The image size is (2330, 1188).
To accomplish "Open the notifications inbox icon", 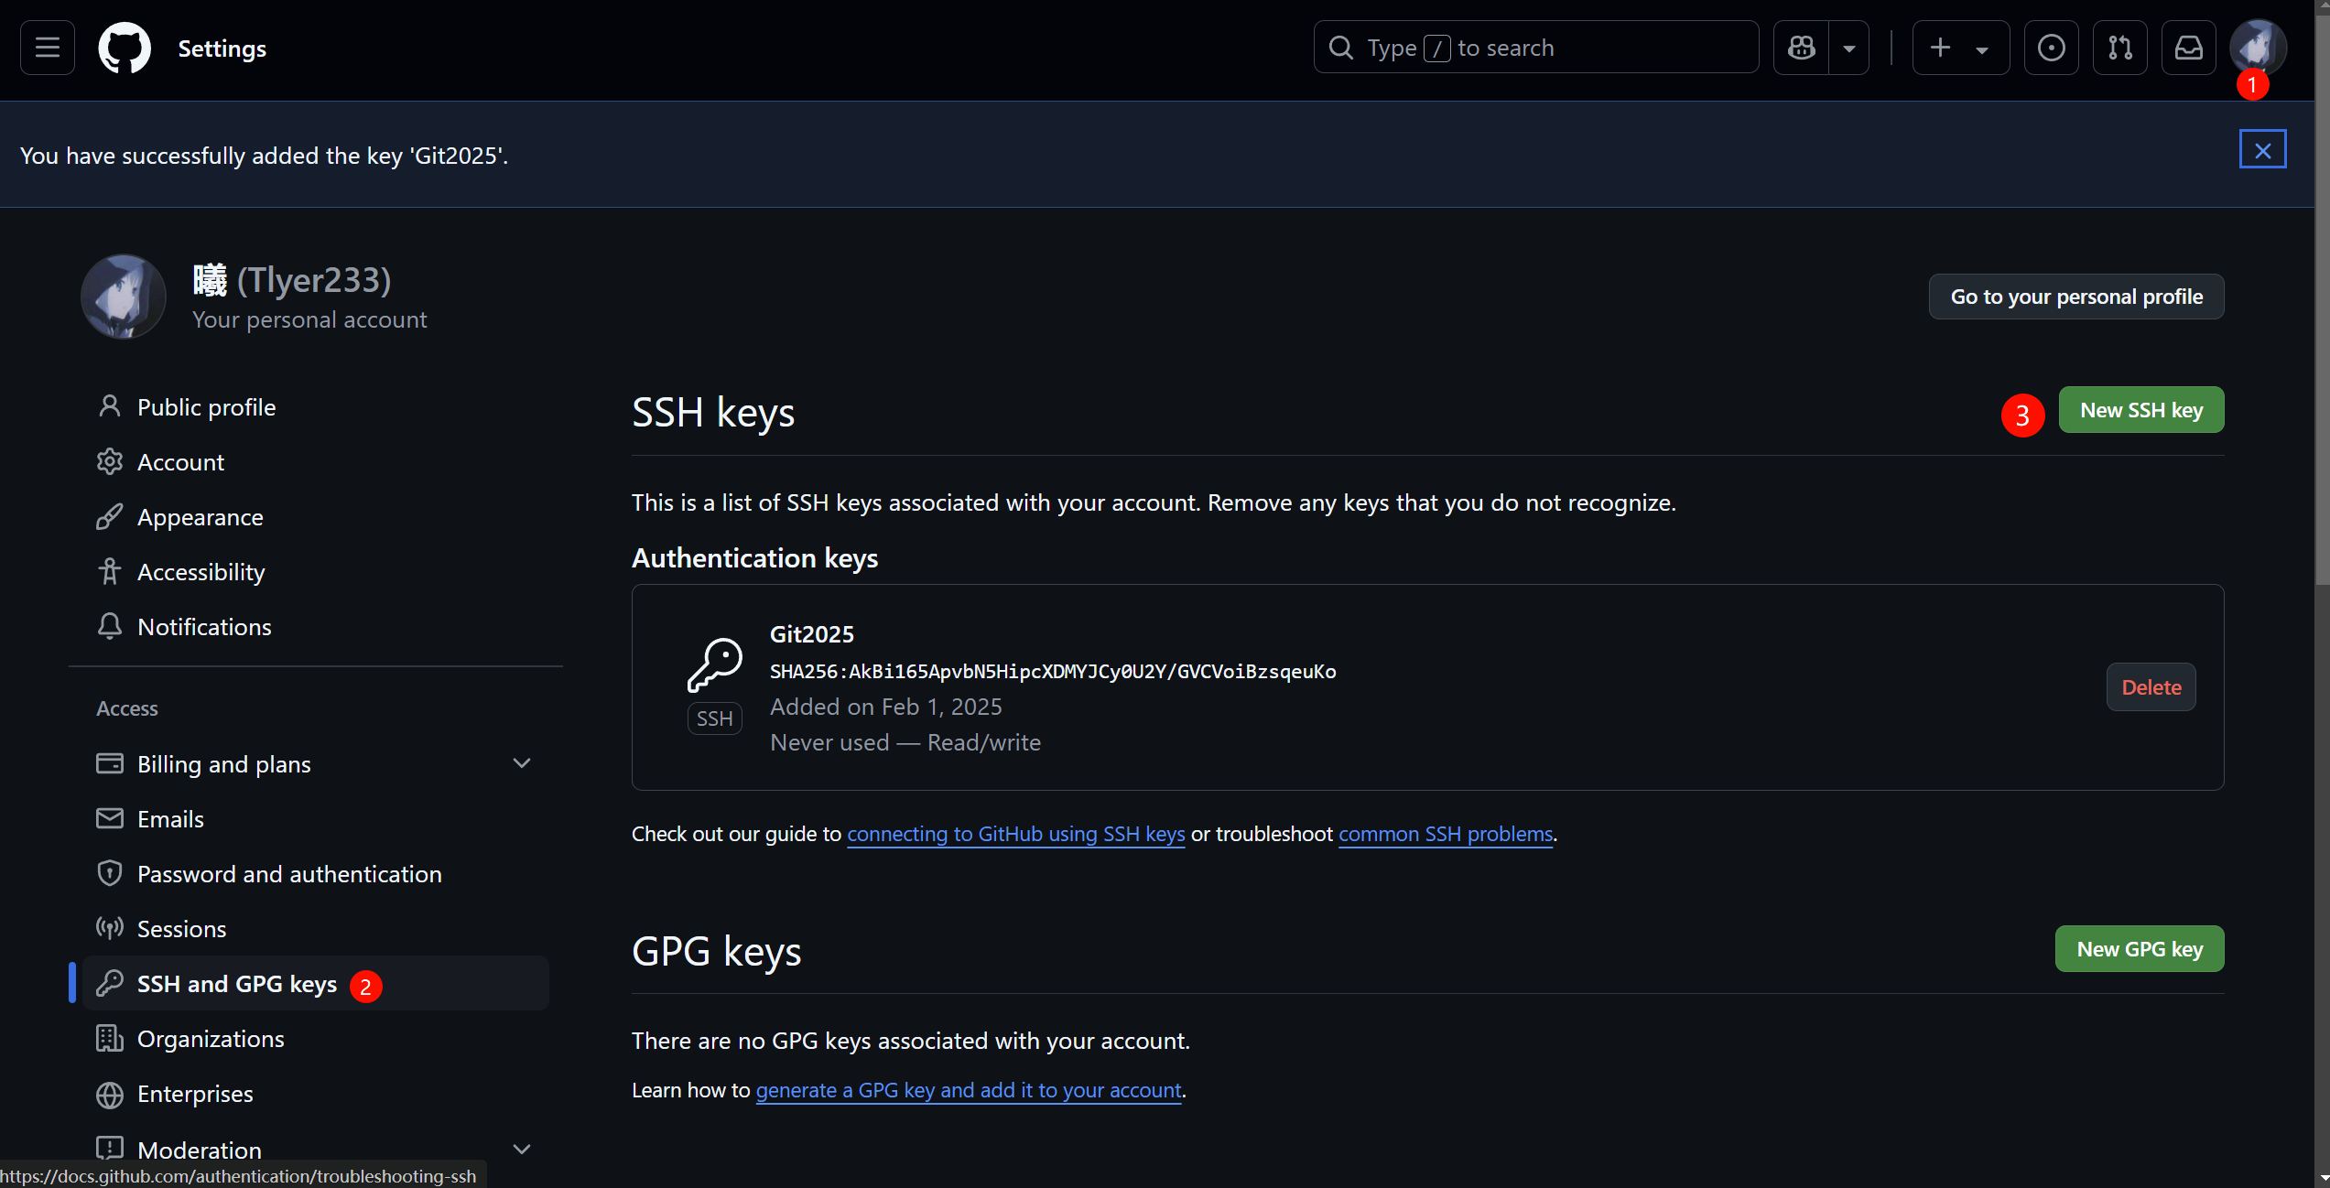I will tap(2188, 48).
